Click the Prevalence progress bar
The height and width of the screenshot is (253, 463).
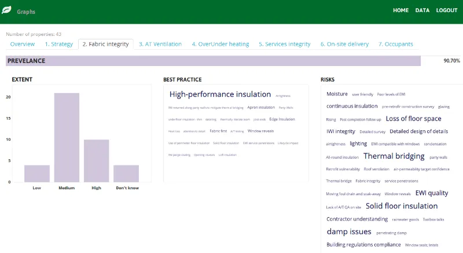(213, 61)
